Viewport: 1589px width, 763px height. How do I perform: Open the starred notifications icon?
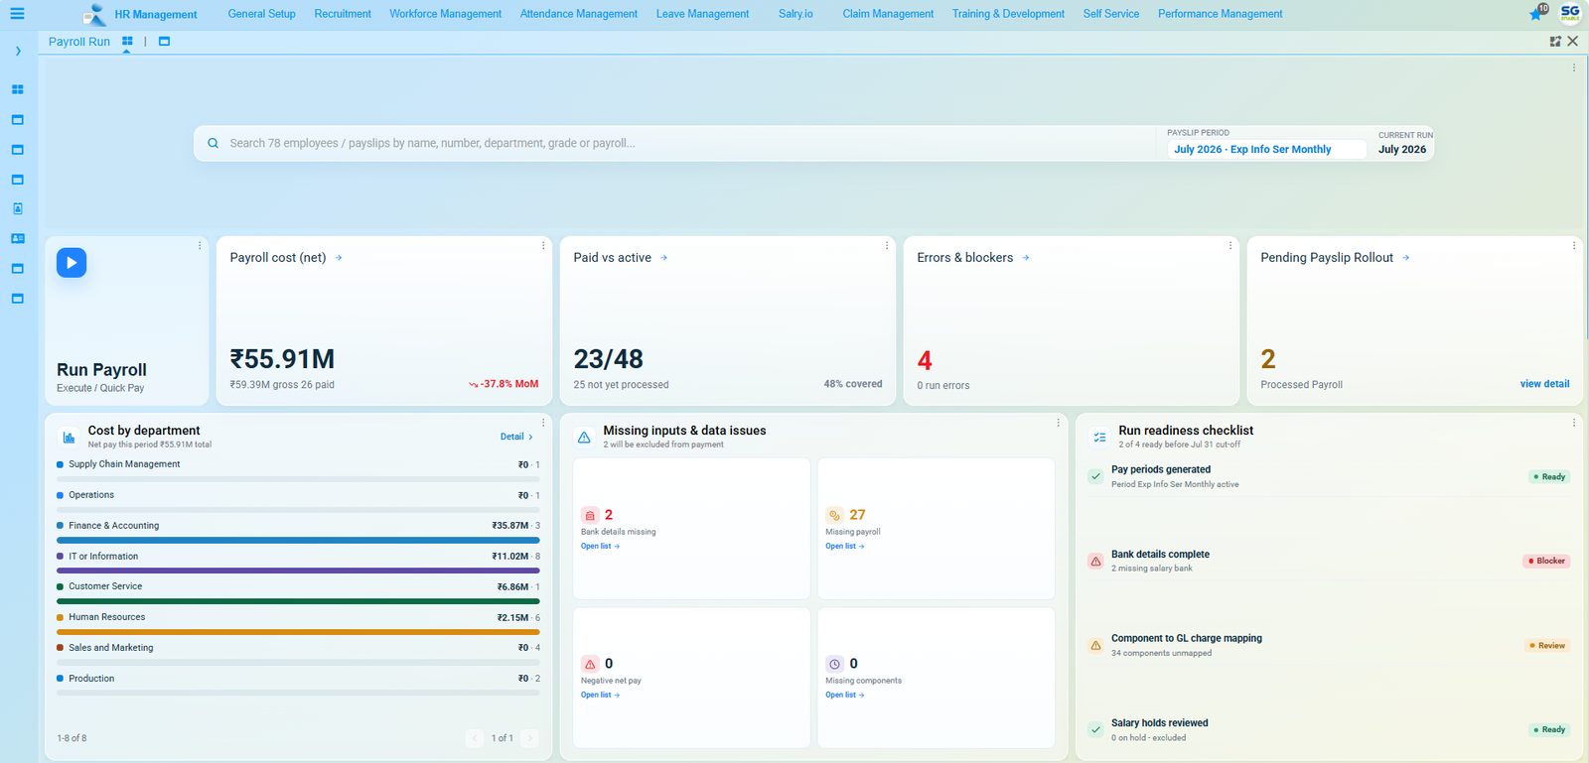click(x=1537, y=13)
